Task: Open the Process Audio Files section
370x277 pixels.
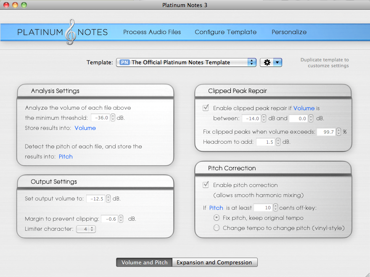Action: tap(152, 32)
